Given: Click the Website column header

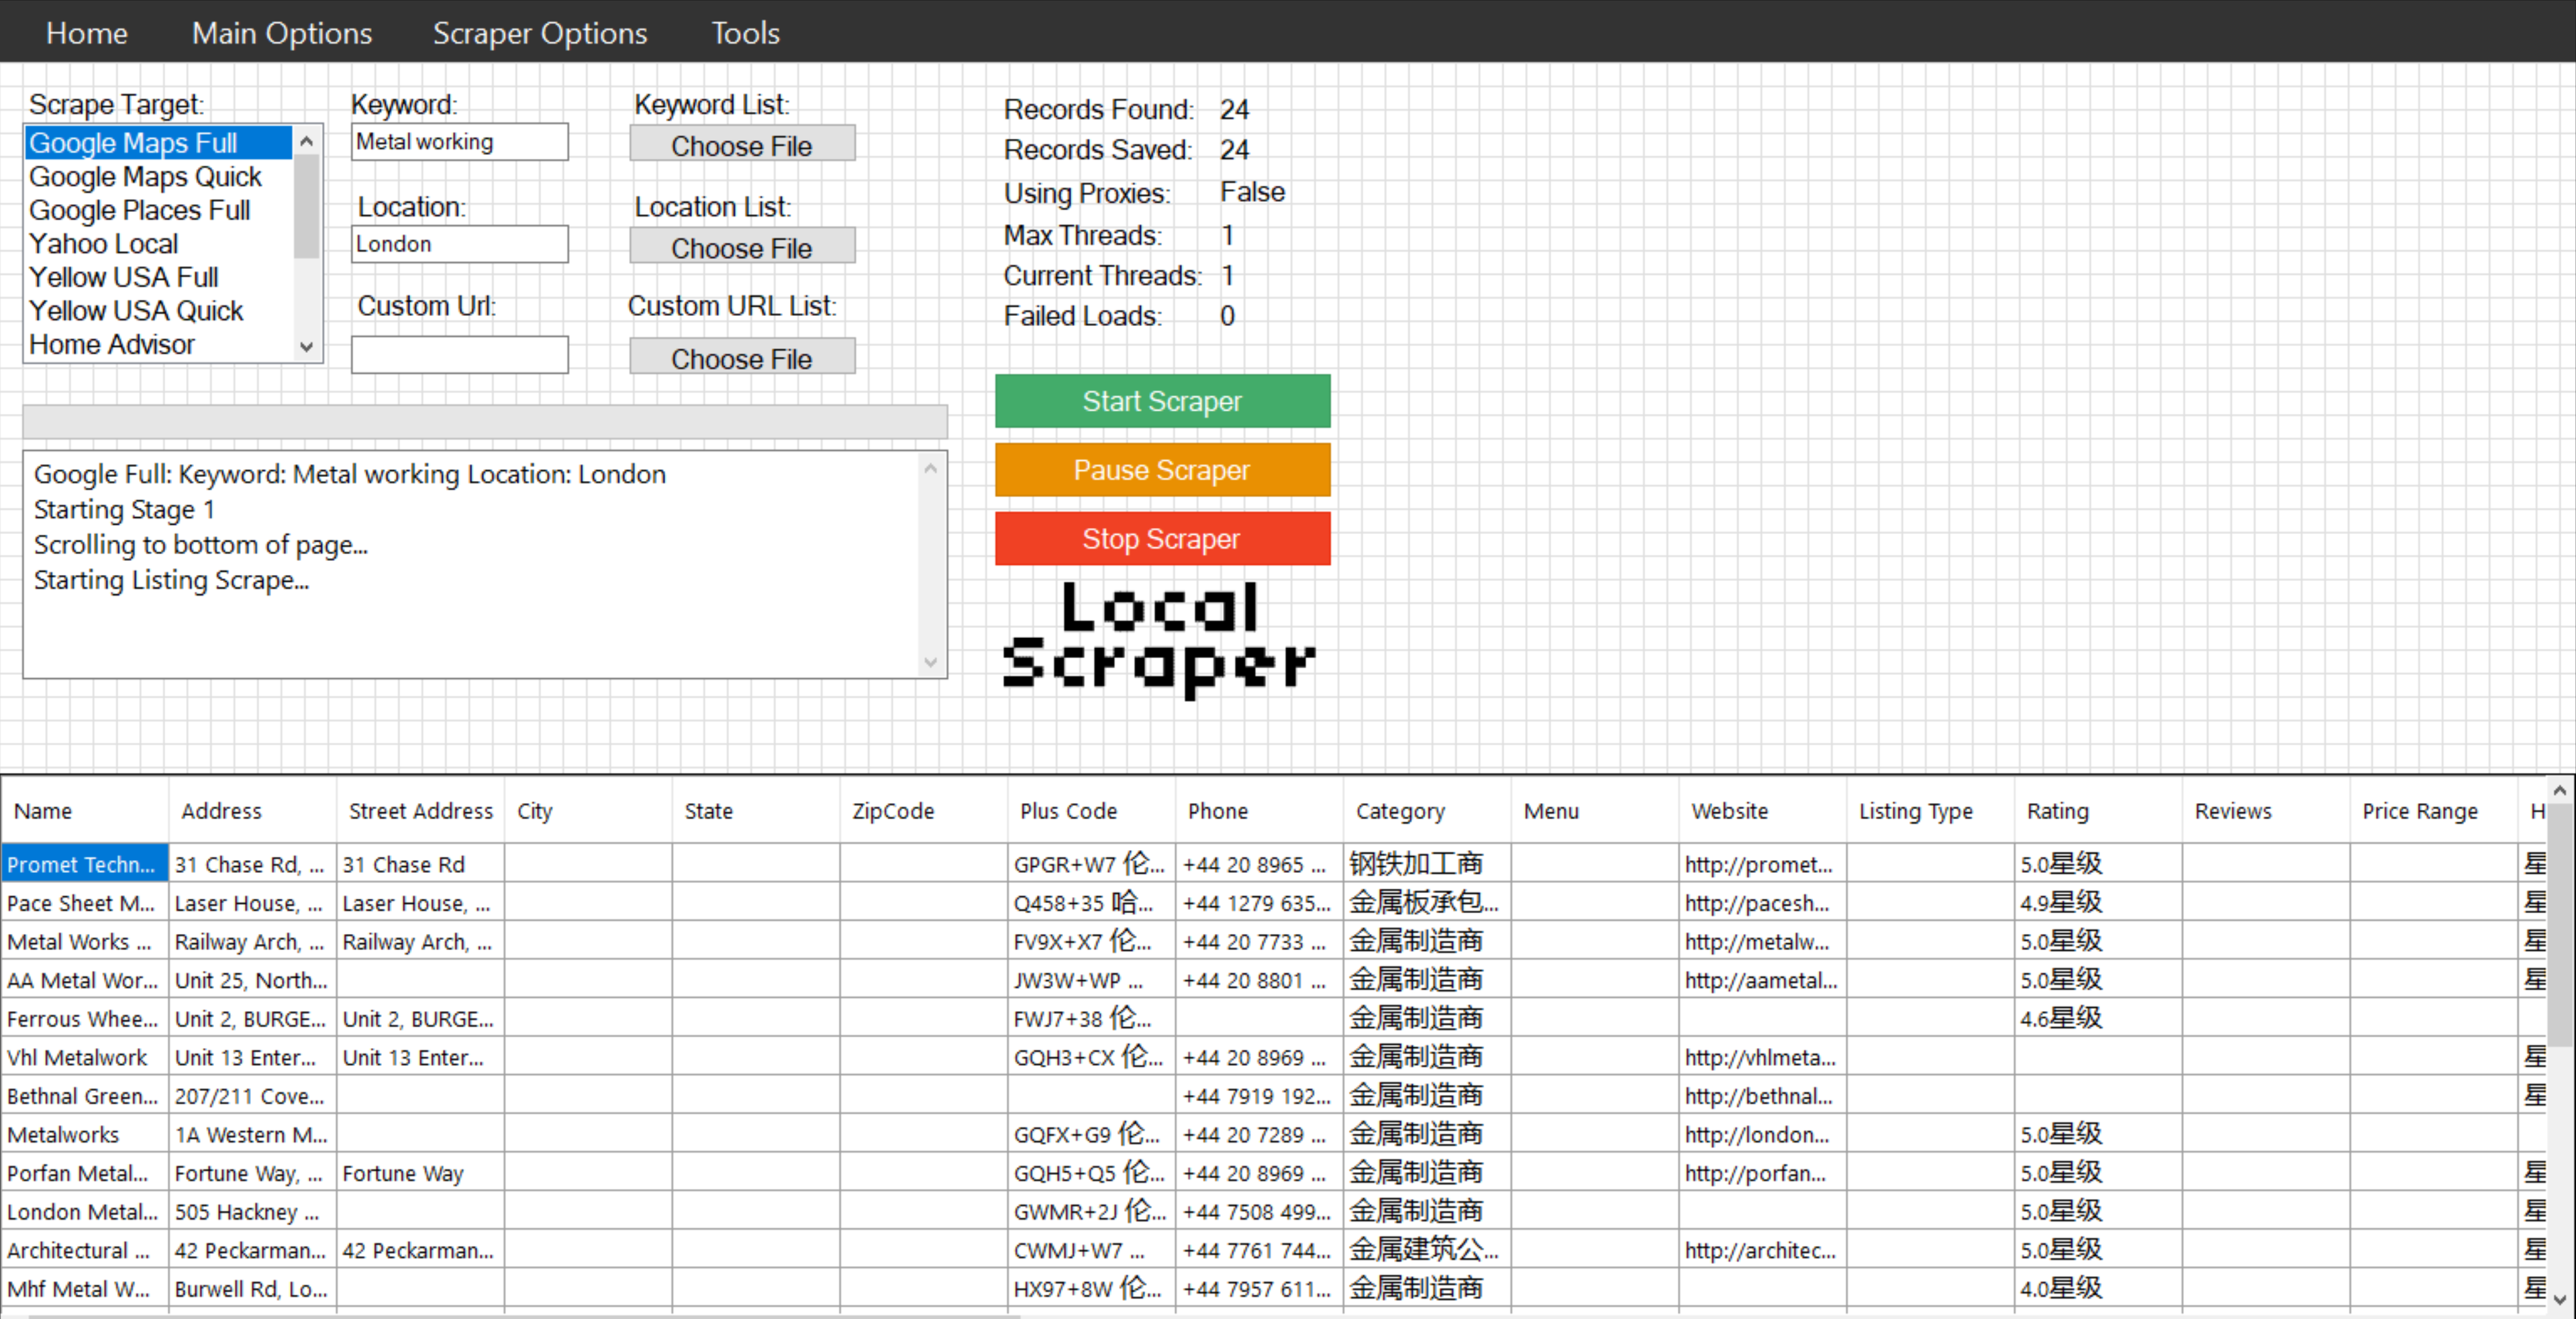Looking at the screenshot, I should (x=1764, y=810).
